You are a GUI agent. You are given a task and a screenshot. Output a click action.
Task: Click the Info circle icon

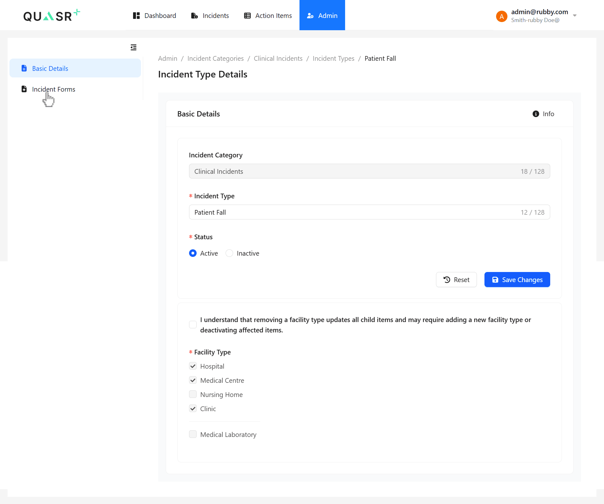[536, 114]
